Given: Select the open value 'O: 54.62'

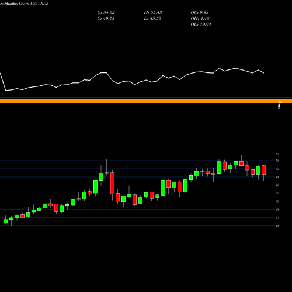Looking at the screenshot, I should (106, 13).
